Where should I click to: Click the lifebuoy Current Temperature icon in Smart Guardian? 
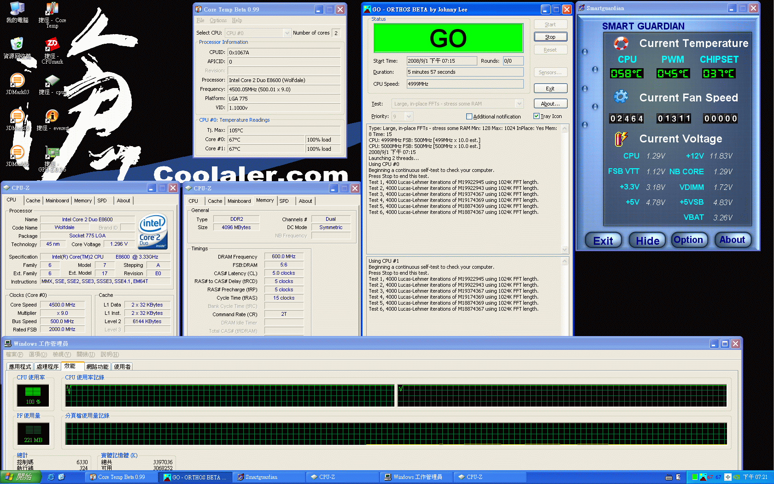click(621, 43)
